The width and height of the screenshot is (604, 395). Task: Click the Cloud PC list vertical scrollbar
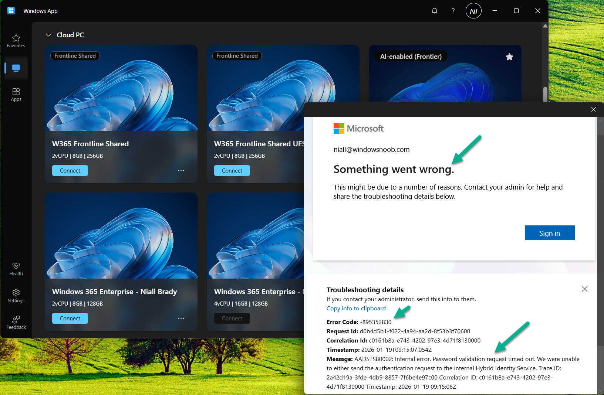(545, 94)
